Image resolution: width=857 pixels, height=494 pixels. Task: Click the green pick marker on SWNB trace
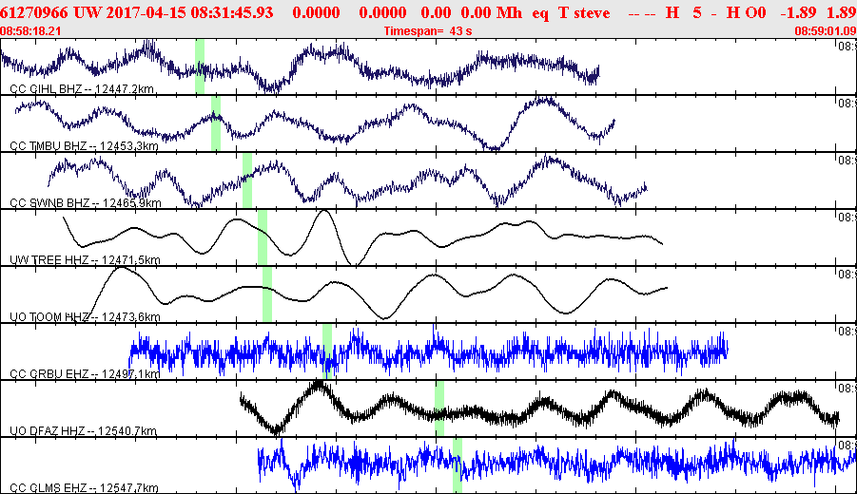point(247,180)
